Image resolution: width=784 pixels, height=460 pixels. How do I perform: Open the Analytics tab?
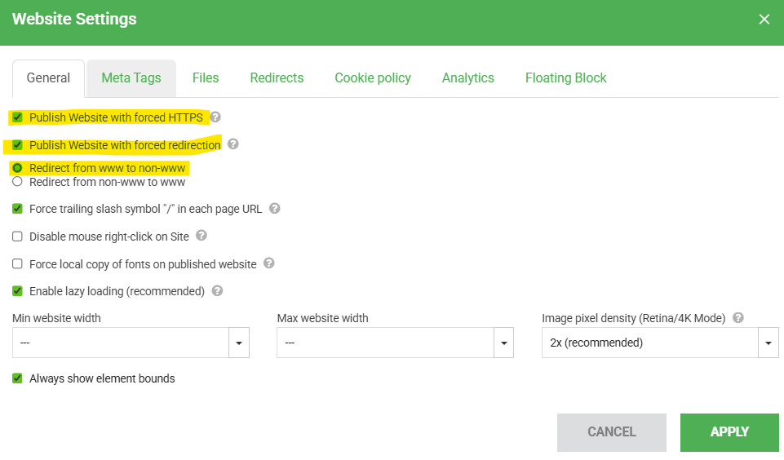[468, 78]
